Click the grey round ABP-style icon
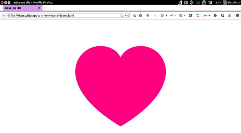 click(162, 16)
